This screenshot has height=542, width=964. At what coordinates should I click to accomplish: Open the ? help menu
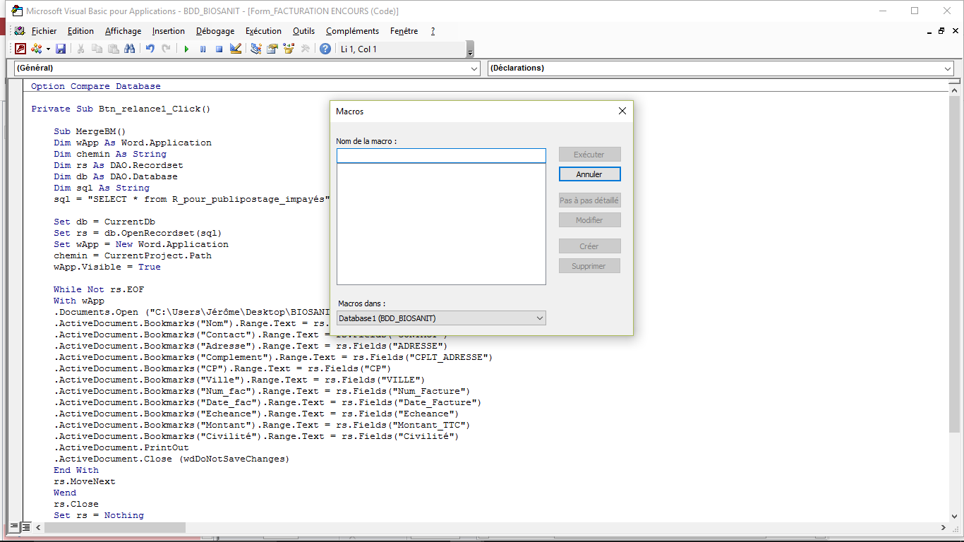tap(433, 31)
